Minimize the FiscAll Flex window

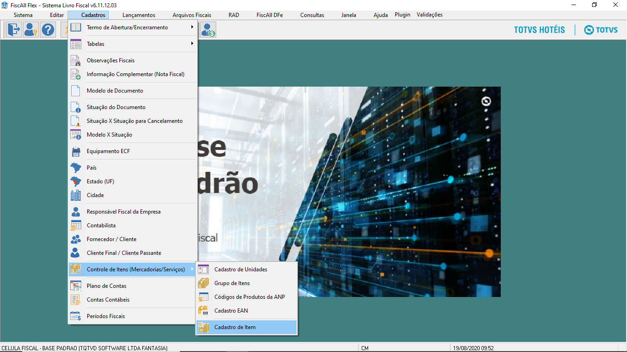coord(573,5)
